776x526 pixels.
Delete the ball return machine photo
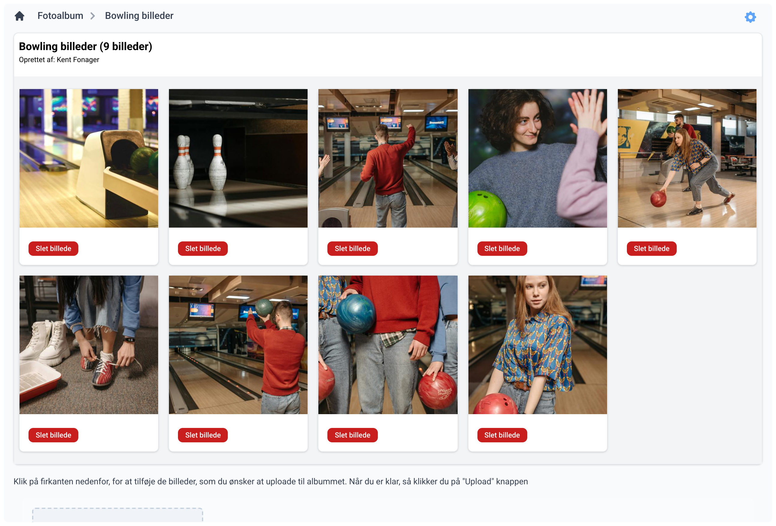(x=53, y=248)
